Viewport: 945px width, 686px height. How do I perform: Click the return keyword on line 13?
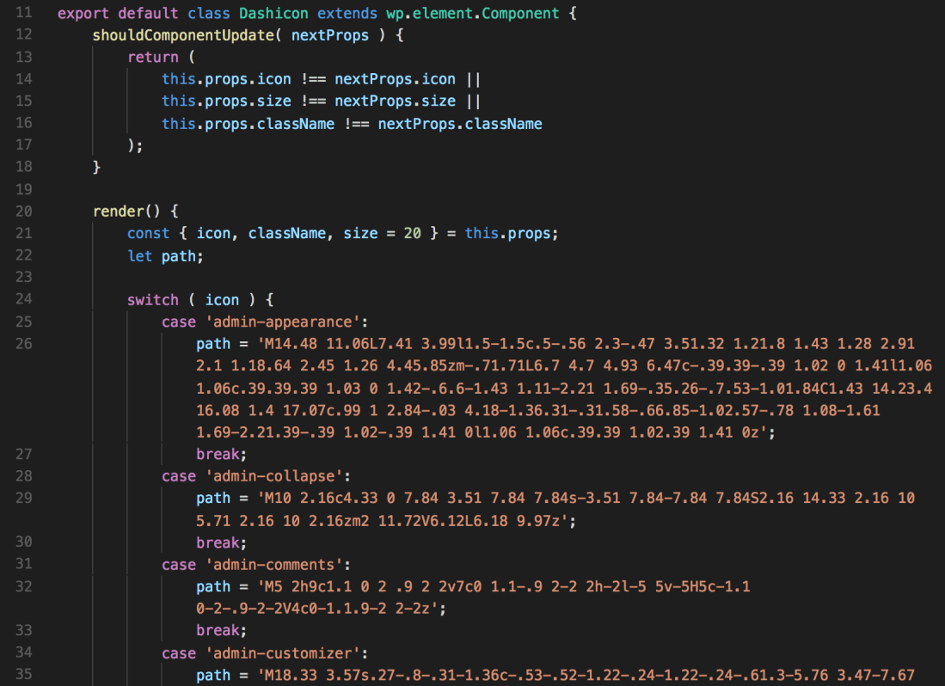point(153,57)
